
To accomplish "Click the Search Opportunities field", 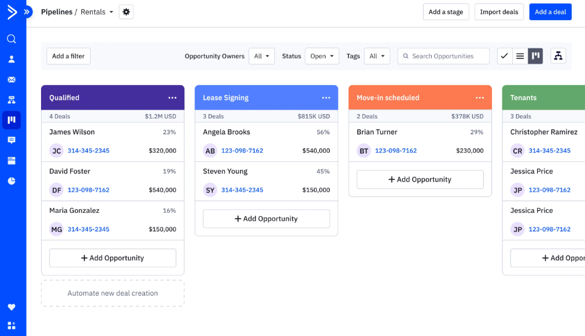I will pos(443,56).
